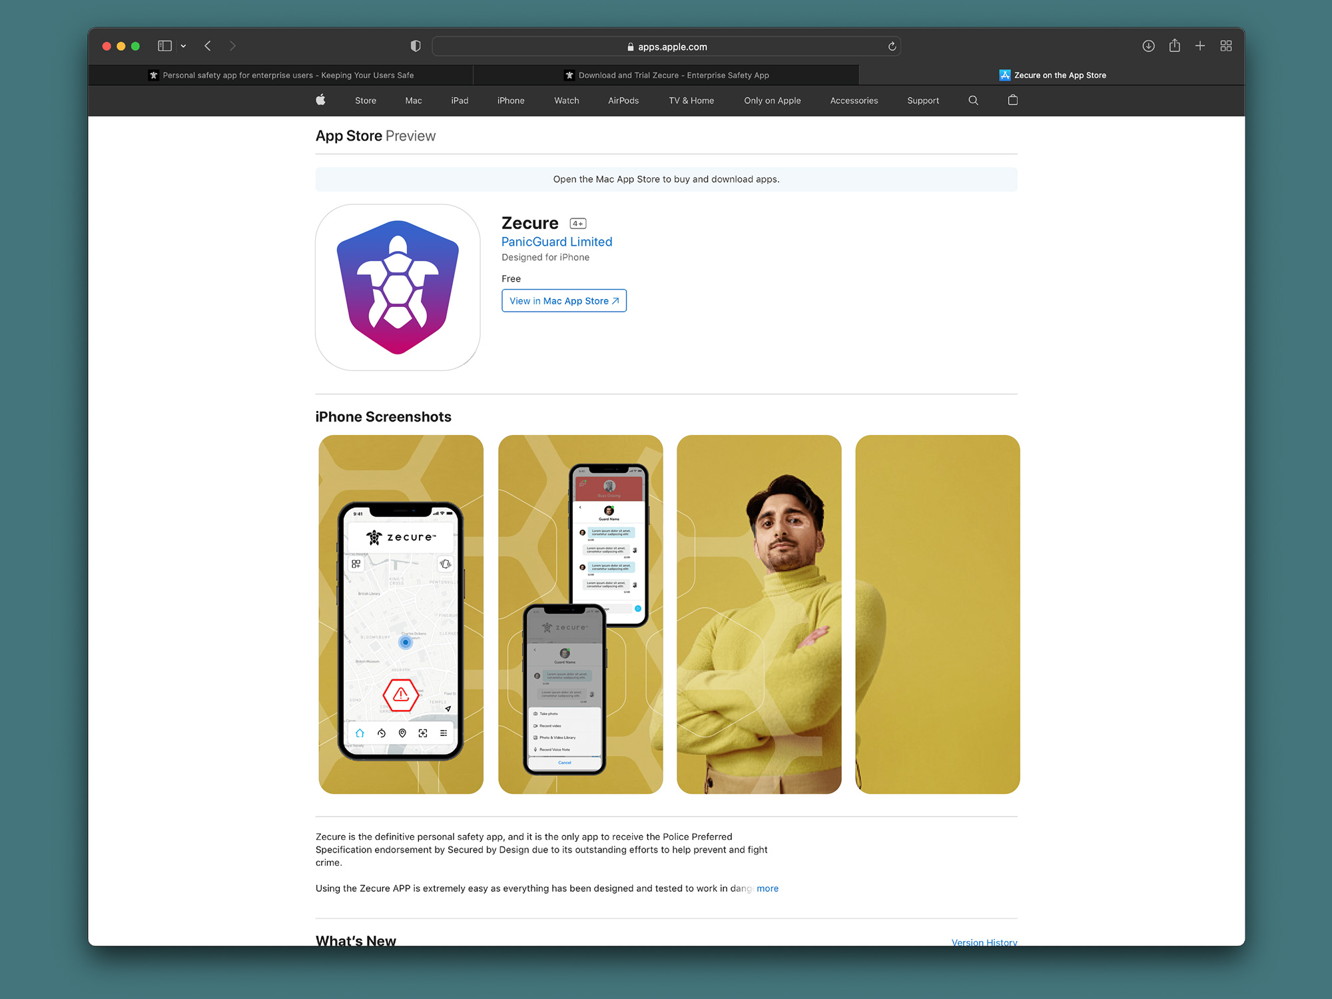Open the Accessories menu item
The height and width of the screenshot is (999, 1332).
[x=854, y=101]
